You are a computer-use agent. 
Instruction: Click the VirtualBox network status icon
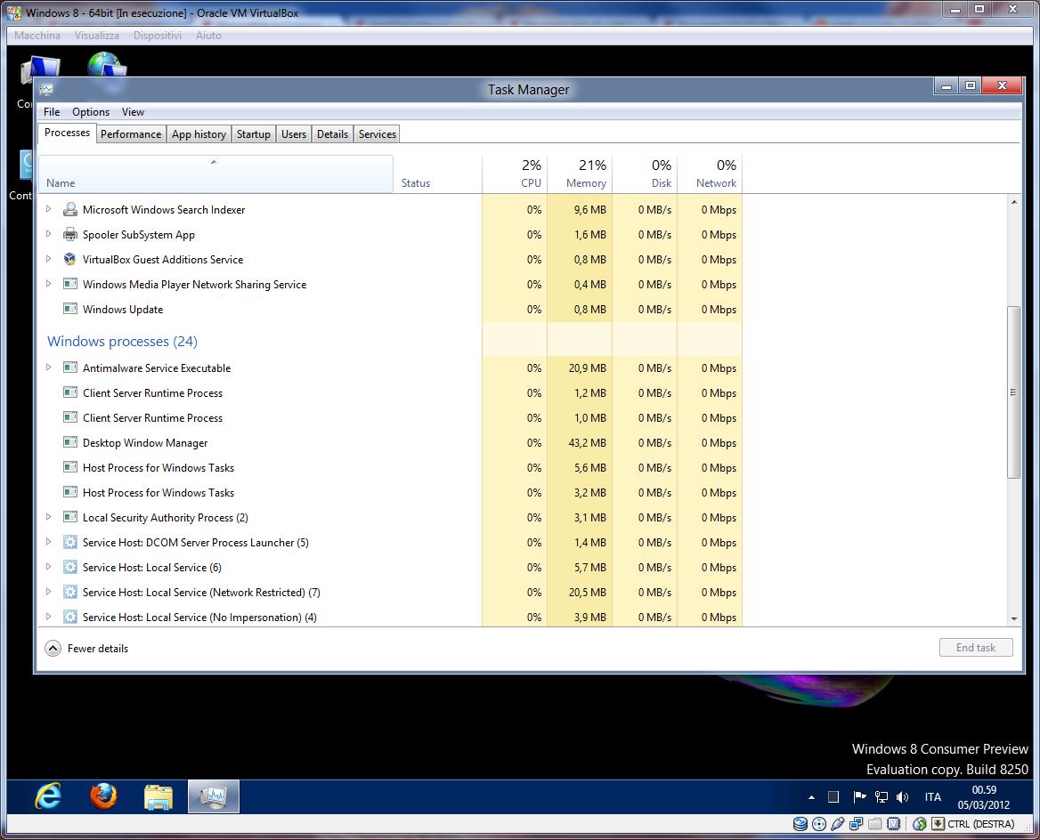(857, 824)
